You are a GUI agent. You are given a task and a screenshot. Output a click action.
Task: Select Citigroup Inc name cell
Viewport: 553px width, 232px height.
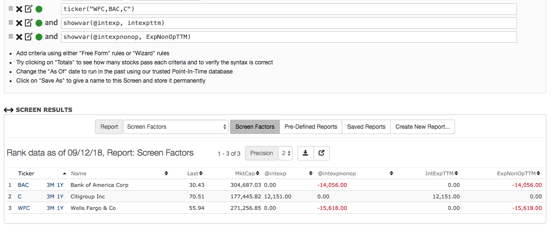[88, 196]
